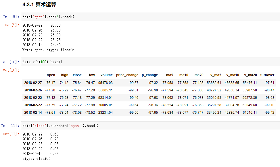The image size is (280, 167).
Task: Click p_change value -96.98
Action: click(x=153, y=90)
